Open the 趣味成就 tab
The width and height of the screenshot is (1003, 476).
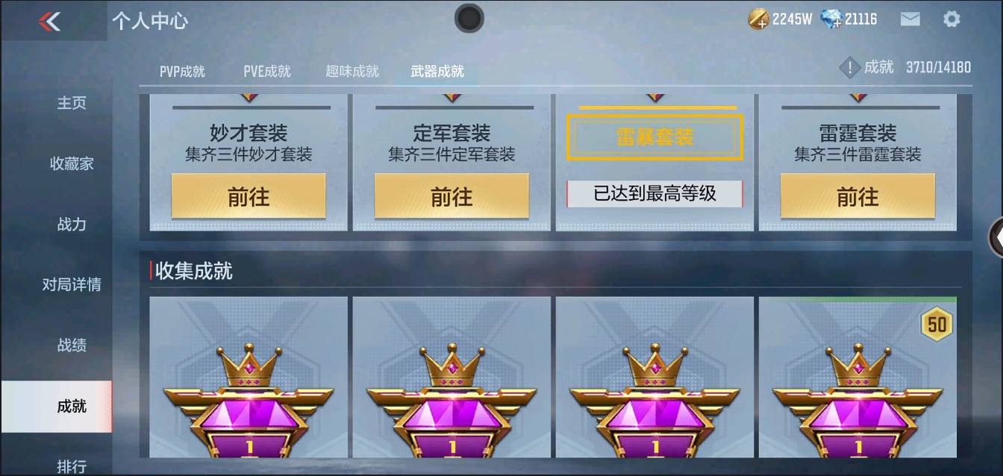(352, 72)
